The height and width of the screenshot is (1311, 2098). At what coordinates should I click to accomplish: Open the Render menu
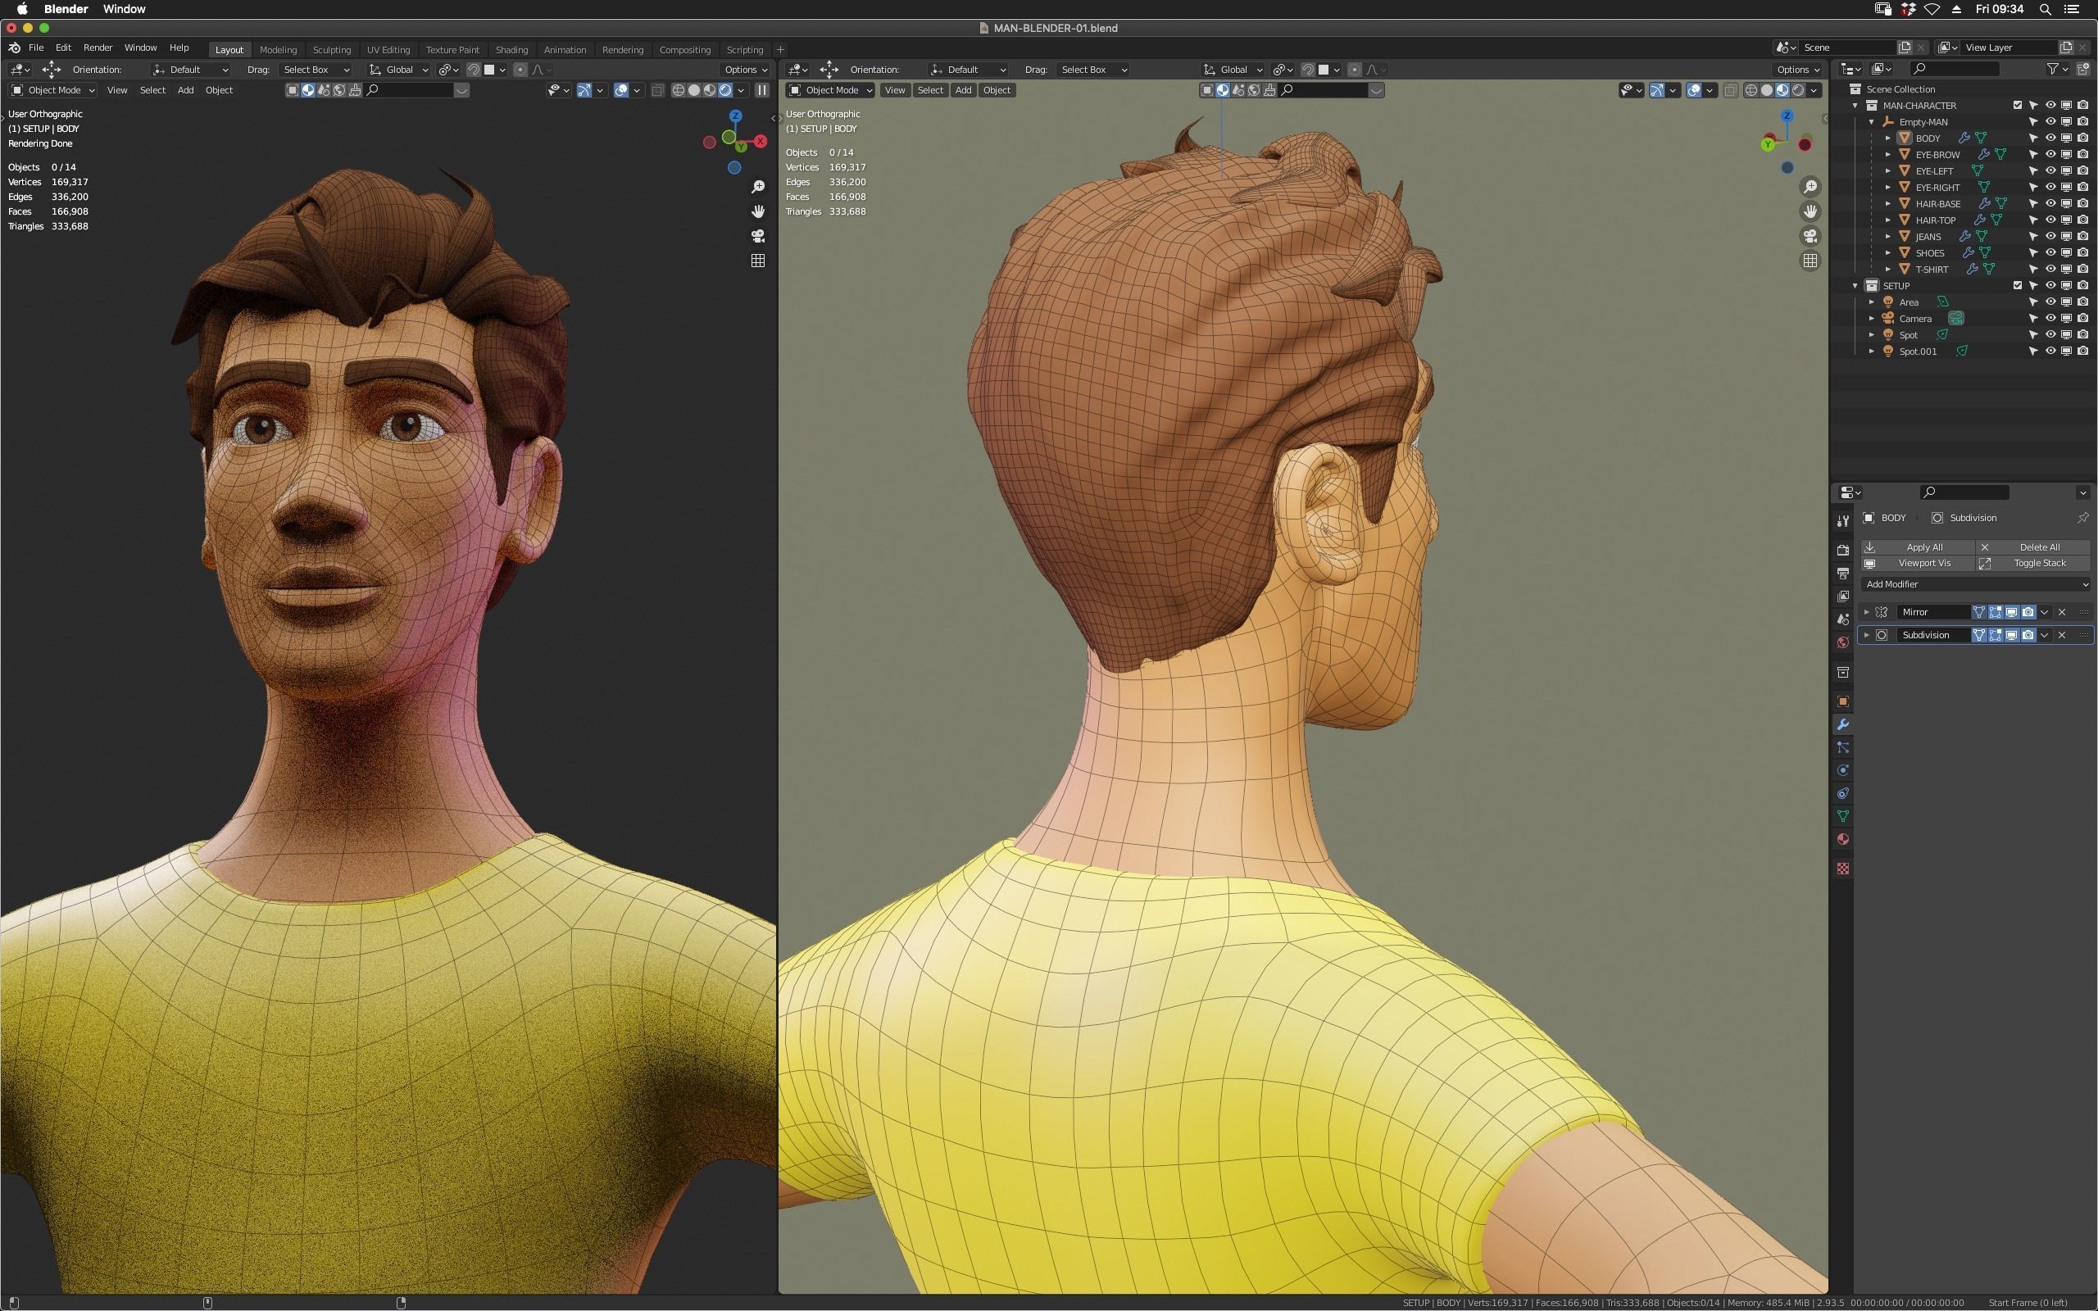97,48
